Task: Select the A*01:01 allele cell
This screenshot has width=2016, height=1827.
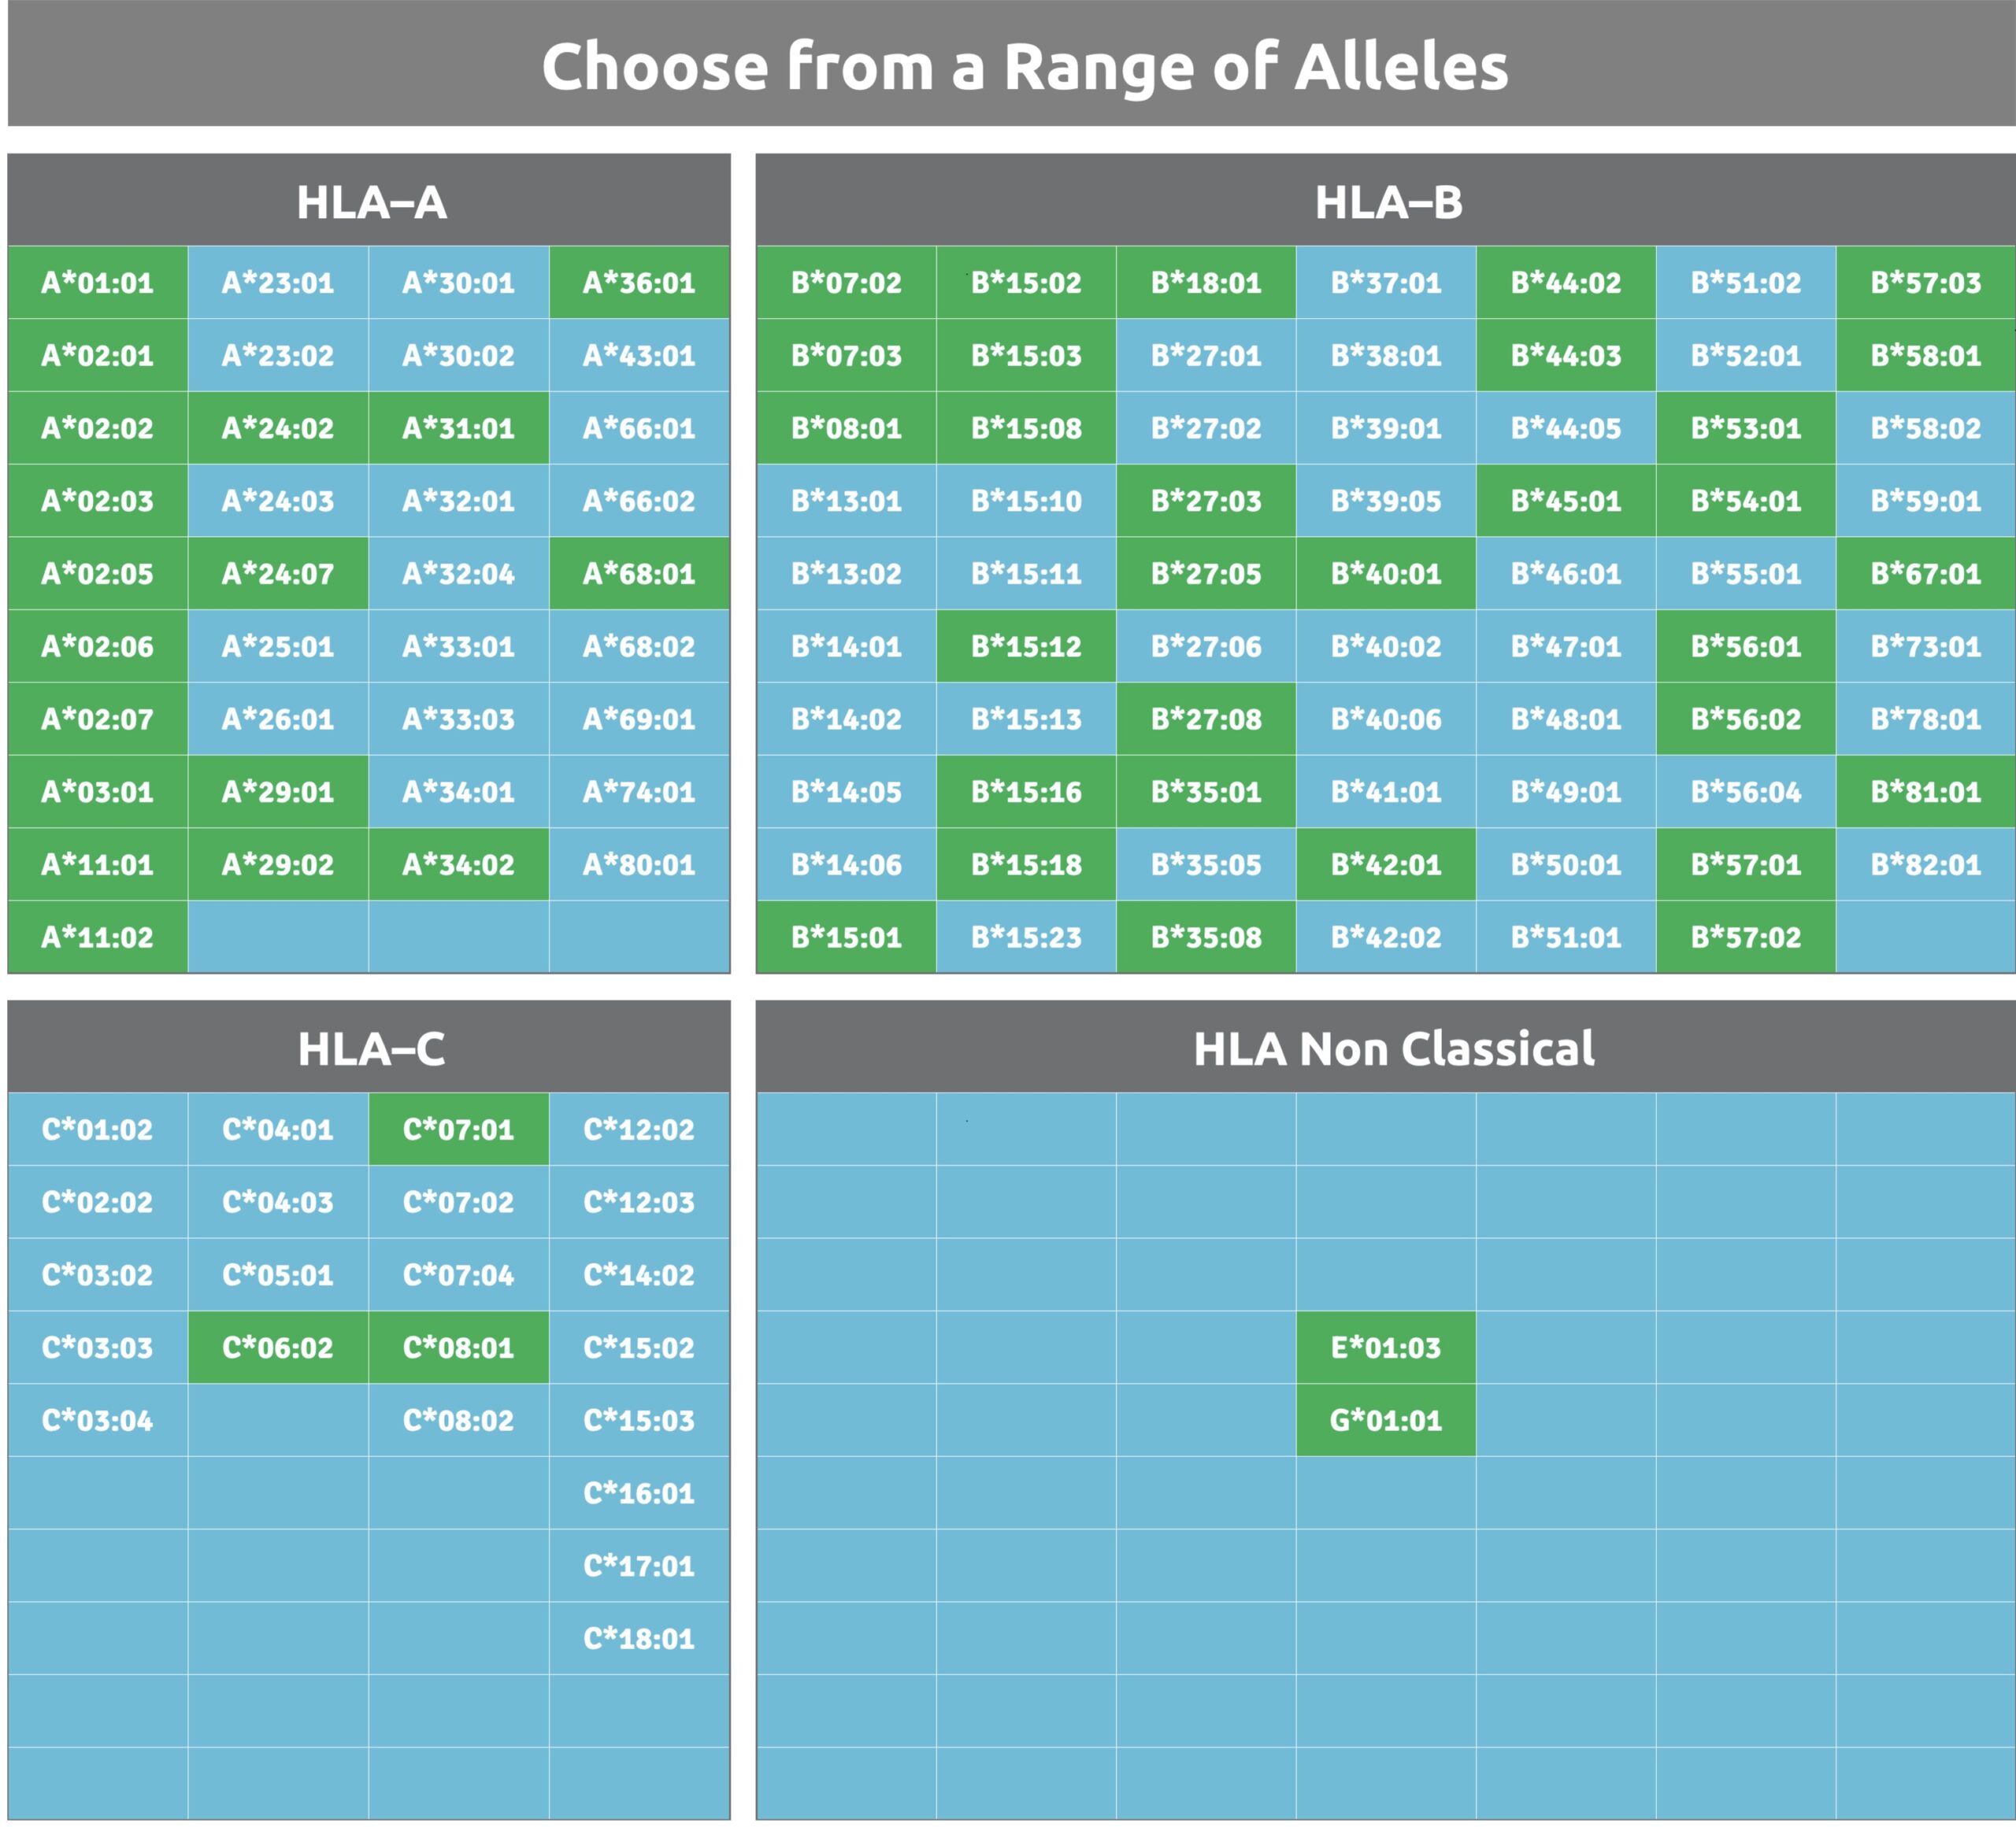Action: point(97,283)
